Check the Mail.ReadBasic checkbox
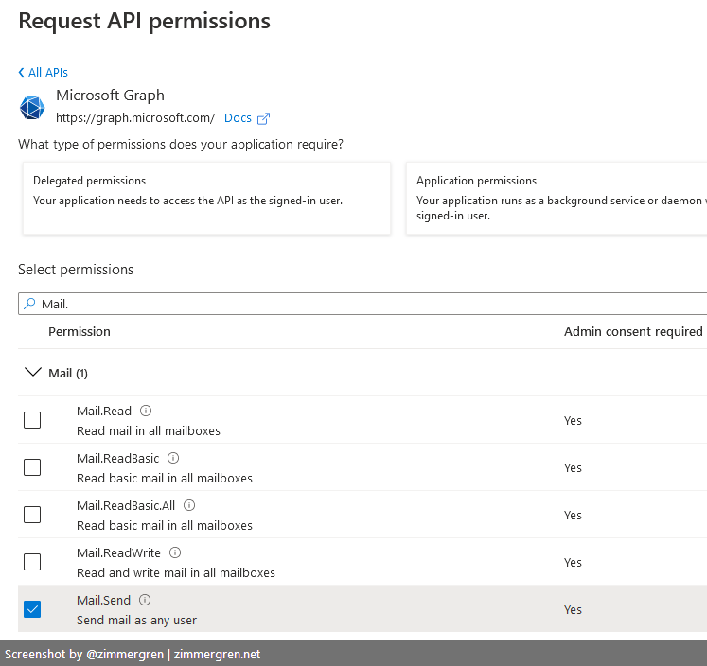Viewport: 707px width, 666px height. coord(32,467)
